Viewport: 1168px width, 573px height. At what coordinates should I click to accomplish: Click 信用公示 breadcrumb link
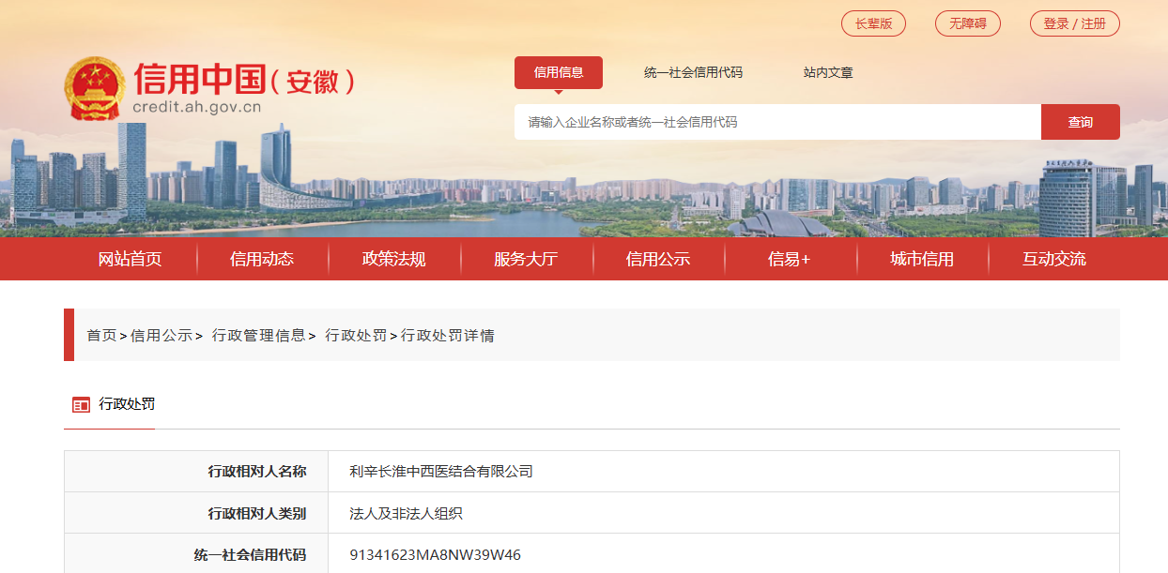point(161,335)
